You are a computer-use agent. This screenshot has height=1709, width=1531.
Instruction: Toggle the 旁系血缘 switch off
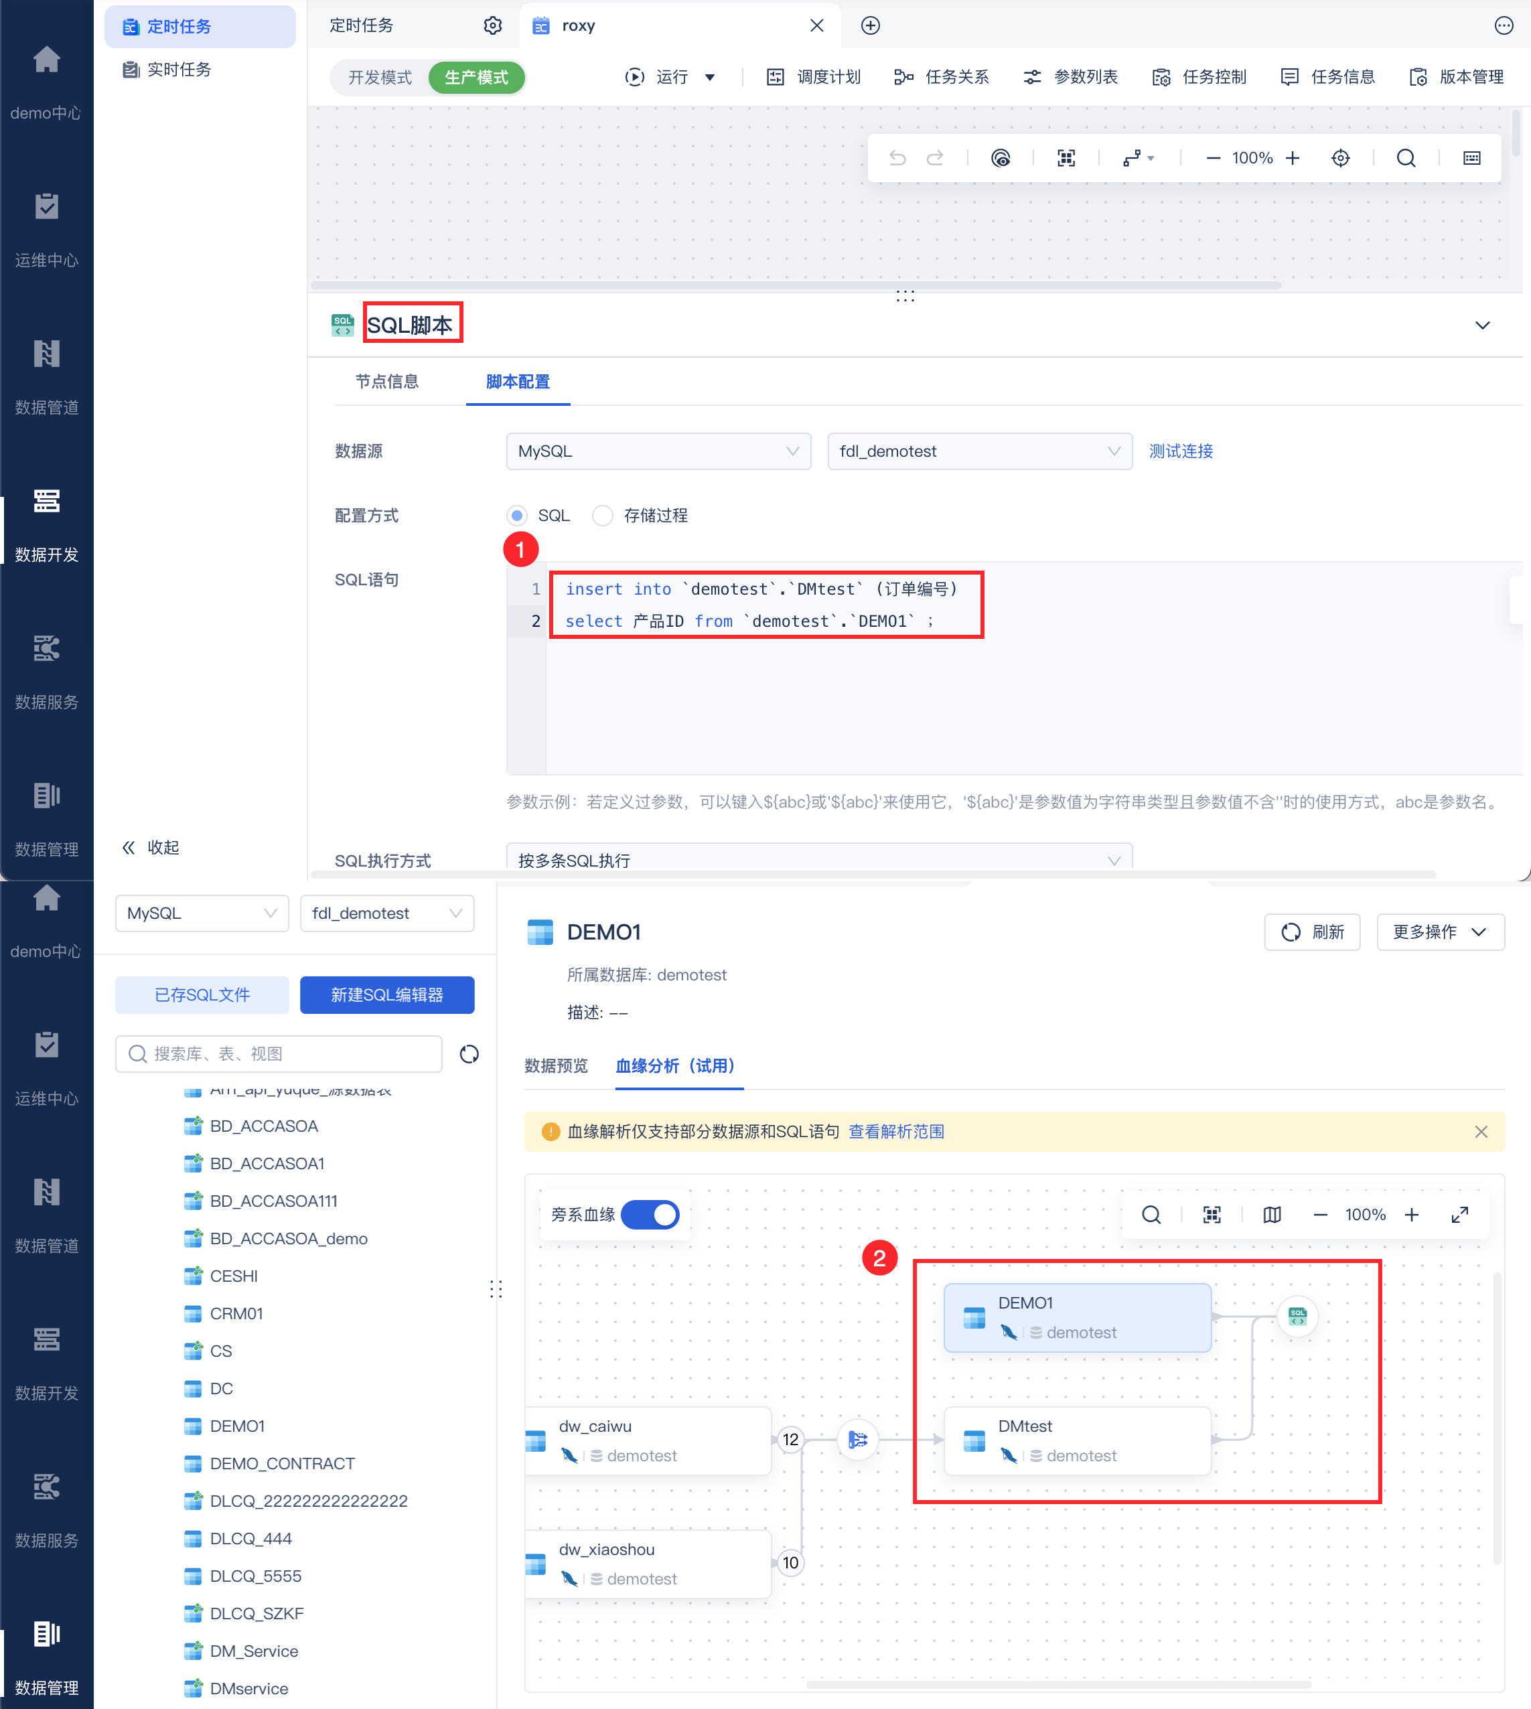coord(650,1215)
